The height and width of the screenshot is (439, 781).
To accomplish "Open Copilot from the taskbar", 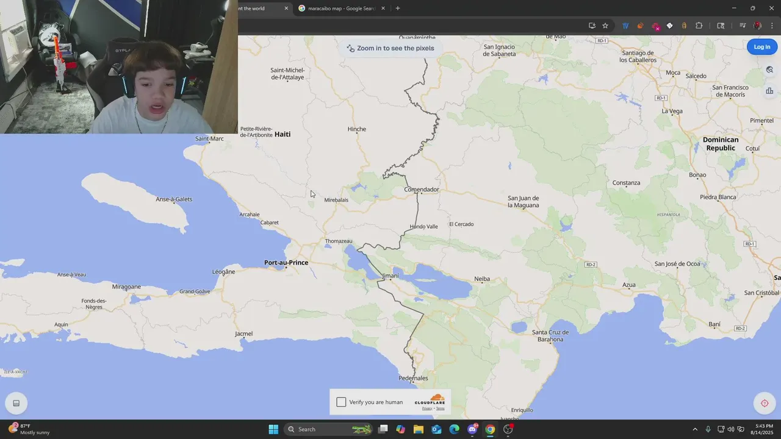I will coord(400,429).
